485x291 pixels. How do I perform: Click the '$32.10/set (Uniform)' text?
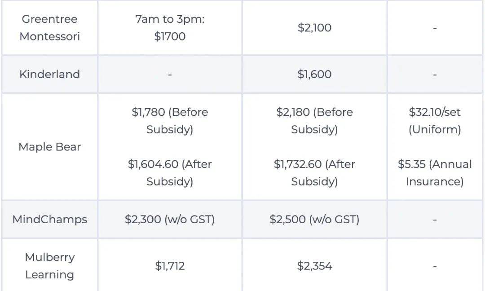pos(435,121)
